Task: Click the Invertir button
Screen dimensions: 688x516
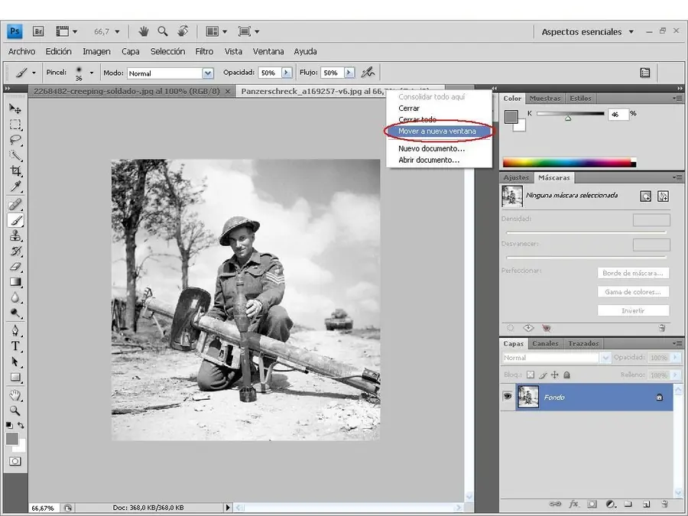Action: tap(632, 311)
